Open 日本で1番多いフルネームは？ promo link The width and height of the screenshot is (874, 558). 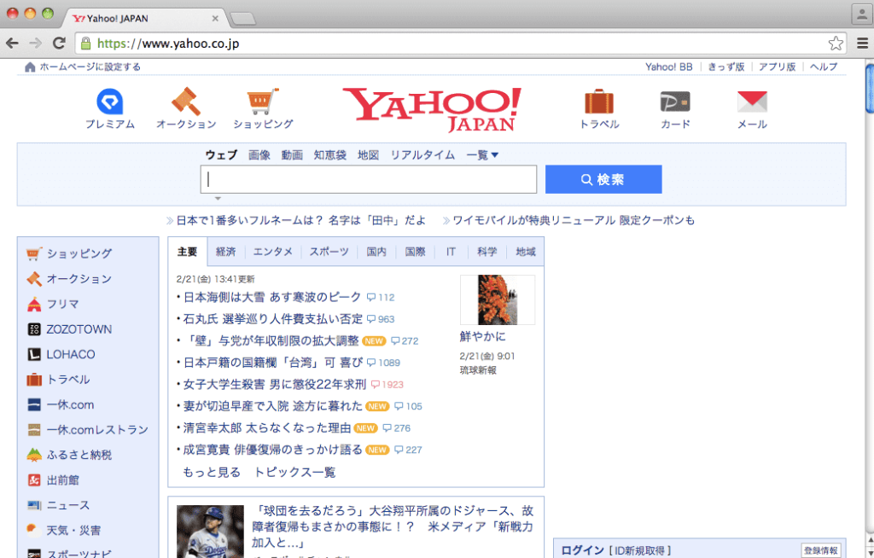pos(301,221)
